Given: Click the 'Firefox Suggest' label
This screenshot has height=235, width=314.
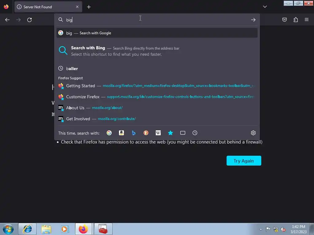Looking at the screenshot, I should (x=71, y=78).
